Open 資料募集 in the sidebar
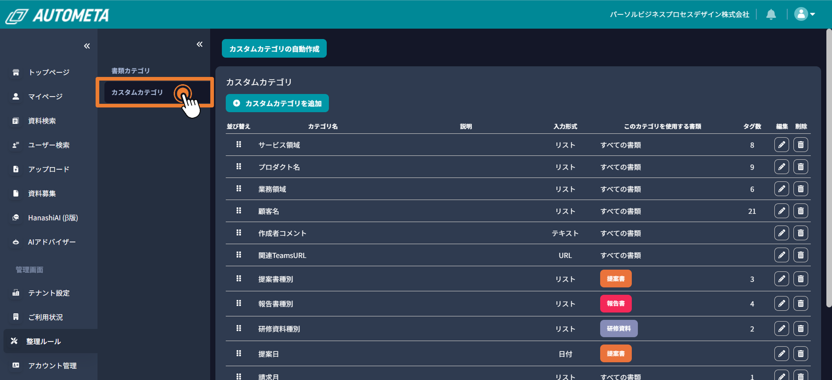Screen dimensions: 832x380 click(x=42, y=193)
